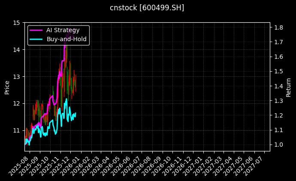Click the AI Strategy legend label

tap(63, 30)
